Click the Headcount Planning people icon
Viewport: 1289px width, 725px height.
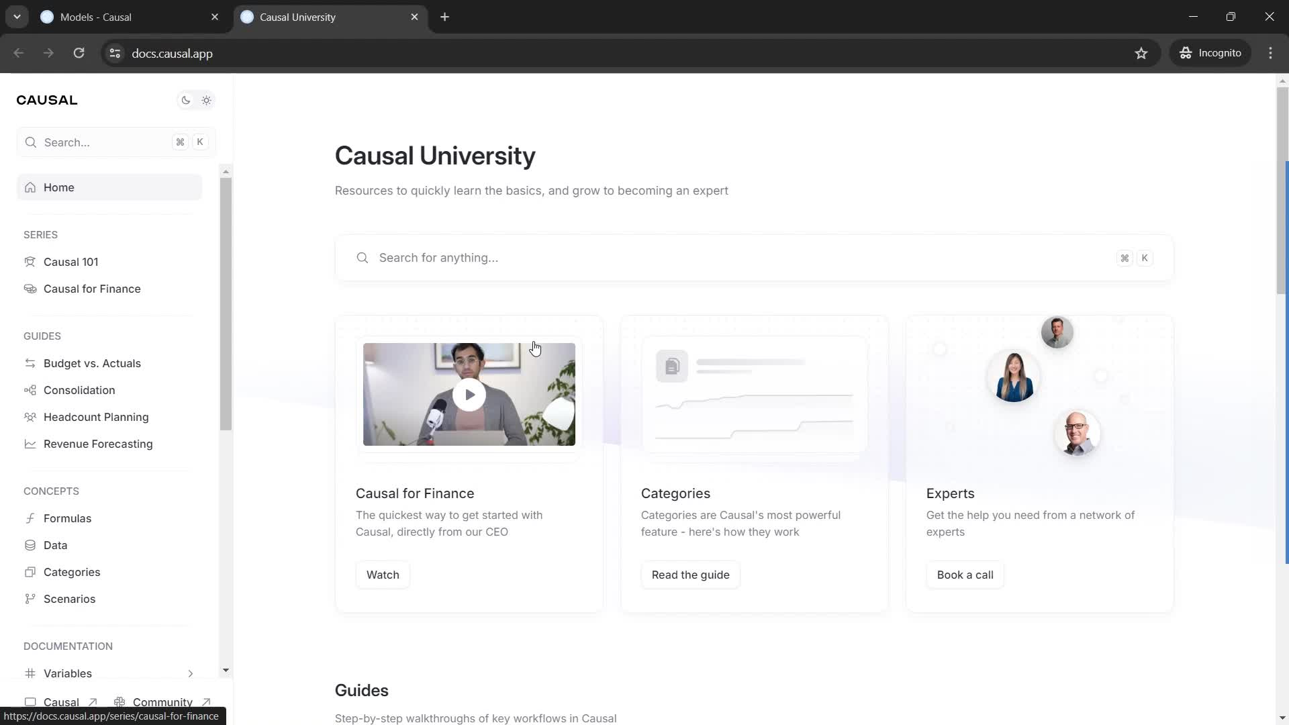[30, 417]
